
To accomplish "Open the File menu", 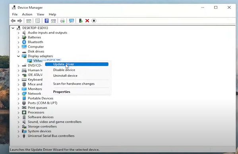I will 15,14.
